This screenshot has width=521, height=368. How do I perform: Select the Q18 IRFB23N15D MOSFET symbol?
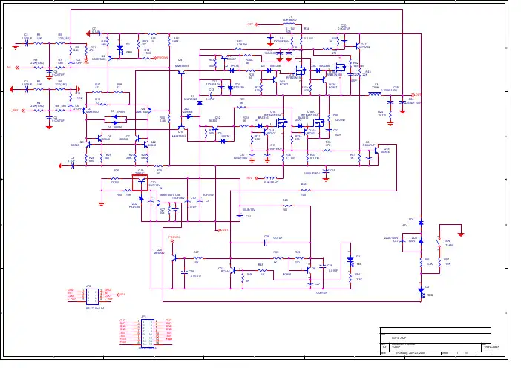coord(283,123)
